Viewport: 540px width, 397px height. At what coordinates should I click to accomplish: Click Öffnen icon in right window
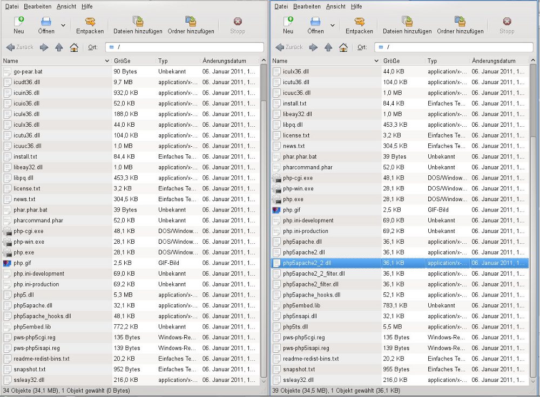coord(315,22)
